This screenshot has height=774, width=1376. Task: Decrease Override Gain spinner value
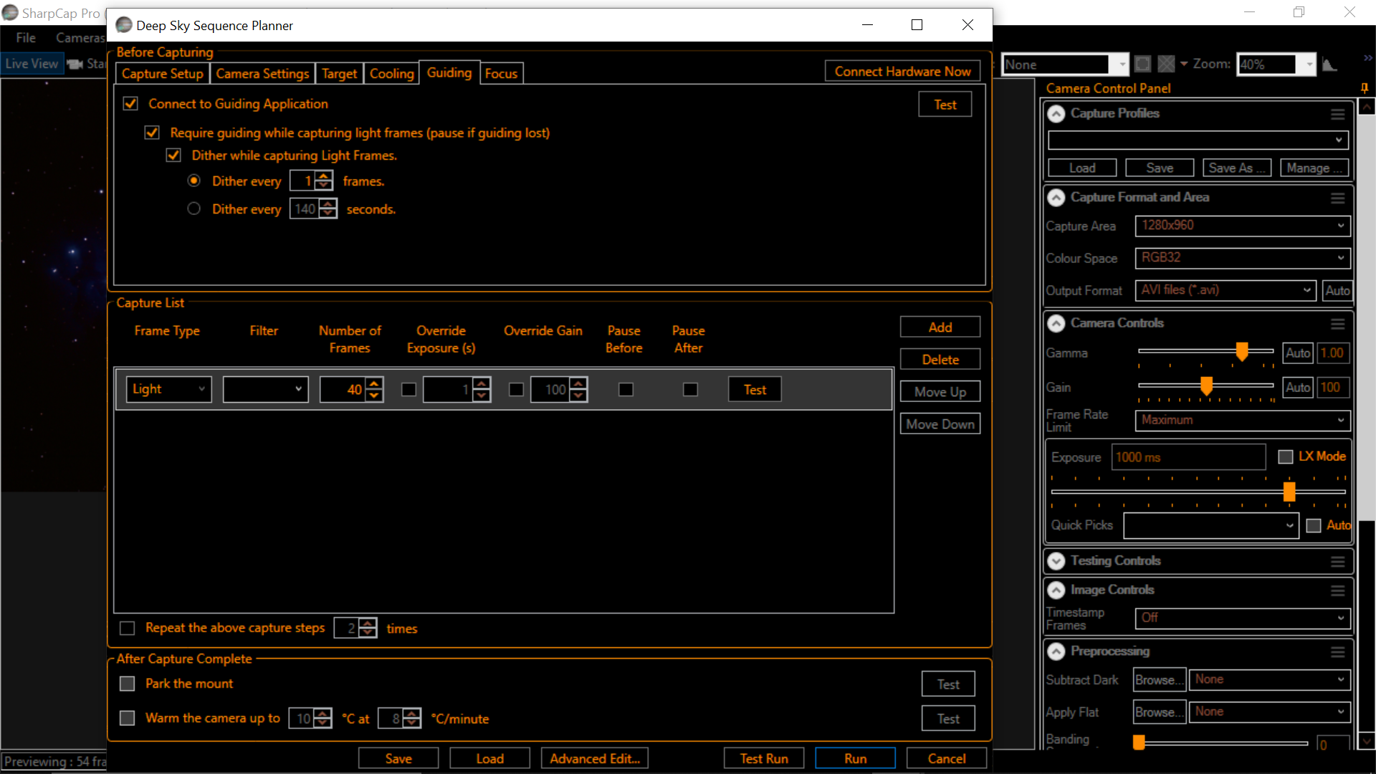578,395
